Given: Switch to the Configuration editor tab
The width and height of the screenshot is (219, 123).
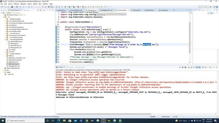Looking at the screenshot, I should (x=164, y=10).
